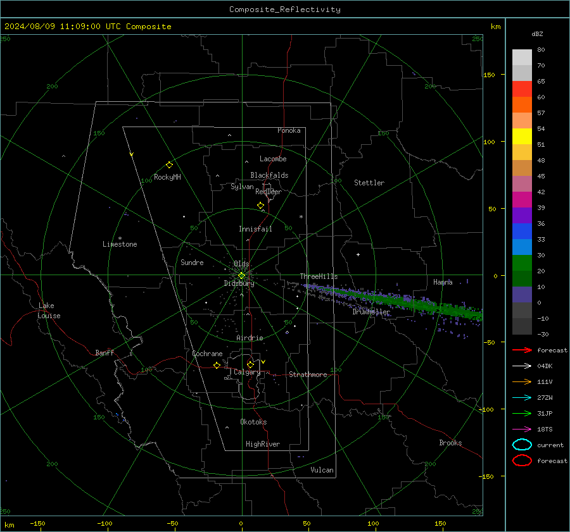Image resolution: width=570 pixels, height=532 pixels.
Task: Click the red forecast arrow legend icon
Action: 522,350
